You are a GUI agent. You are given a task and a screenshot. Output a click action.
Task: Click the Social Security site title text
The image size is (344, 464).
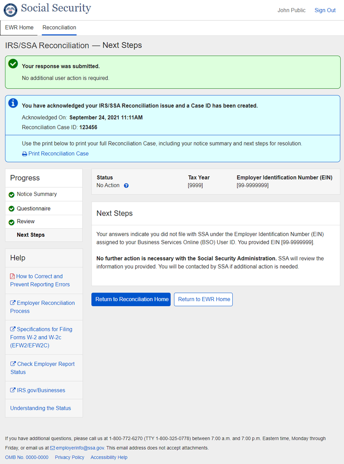click(56, 8)
